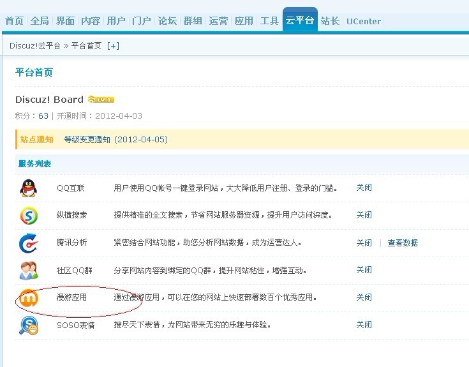Switch to the 工具 tab
469x367 pixels.
pos(269,21)
